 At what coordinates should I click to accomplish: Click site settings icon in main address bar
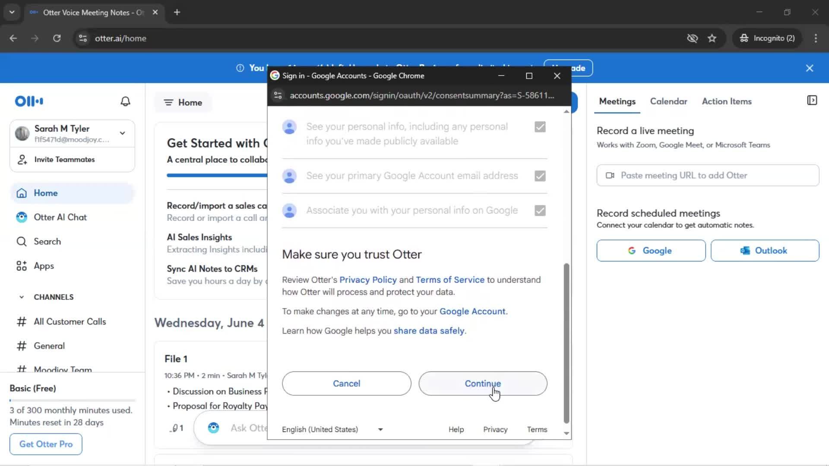(82, 38)
